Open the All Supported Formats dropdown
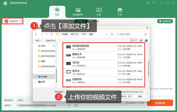 click(132, 92)
